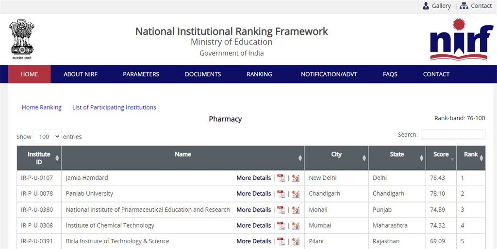Screen dimensions: 497x249
Task: Open PDF icon for Birla Institute row
Action: tap(281, 241)
